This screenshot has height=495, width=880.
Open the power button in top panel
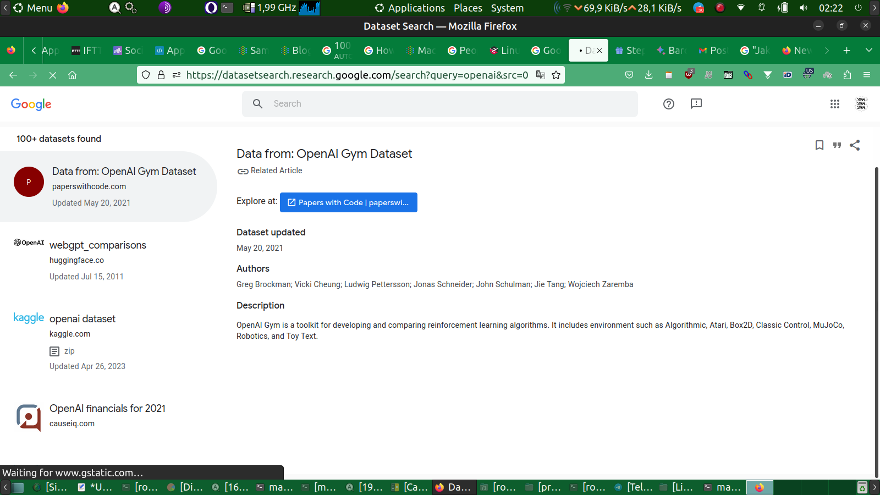pyautogui.click(x=858, y=8)
